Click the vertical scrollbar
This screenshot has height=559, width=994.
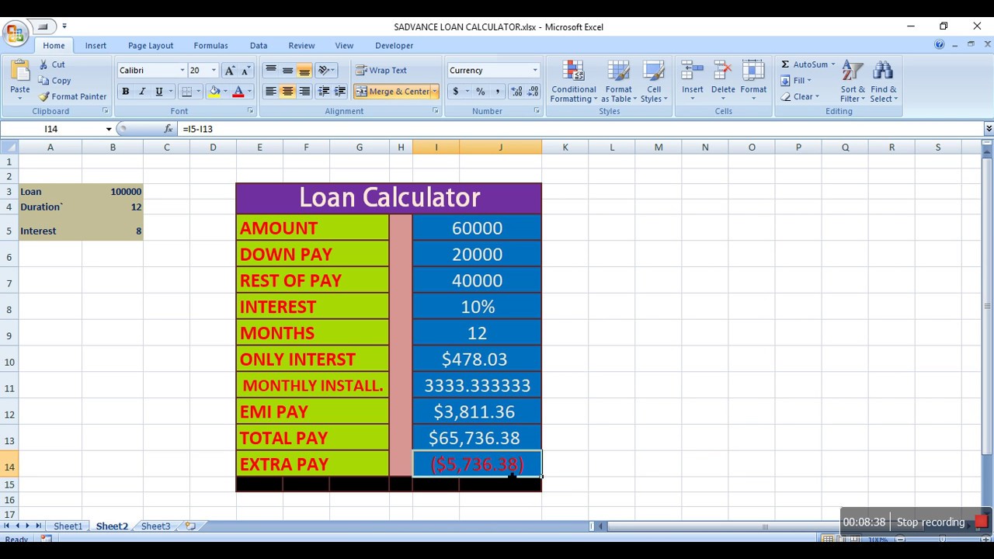988,307
